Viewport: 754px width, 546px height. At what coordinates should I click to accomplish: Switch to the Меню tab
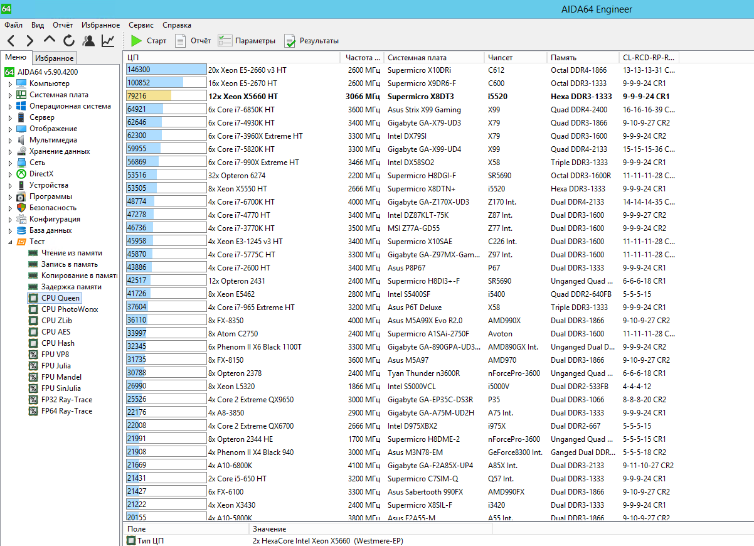coord(16,57)
